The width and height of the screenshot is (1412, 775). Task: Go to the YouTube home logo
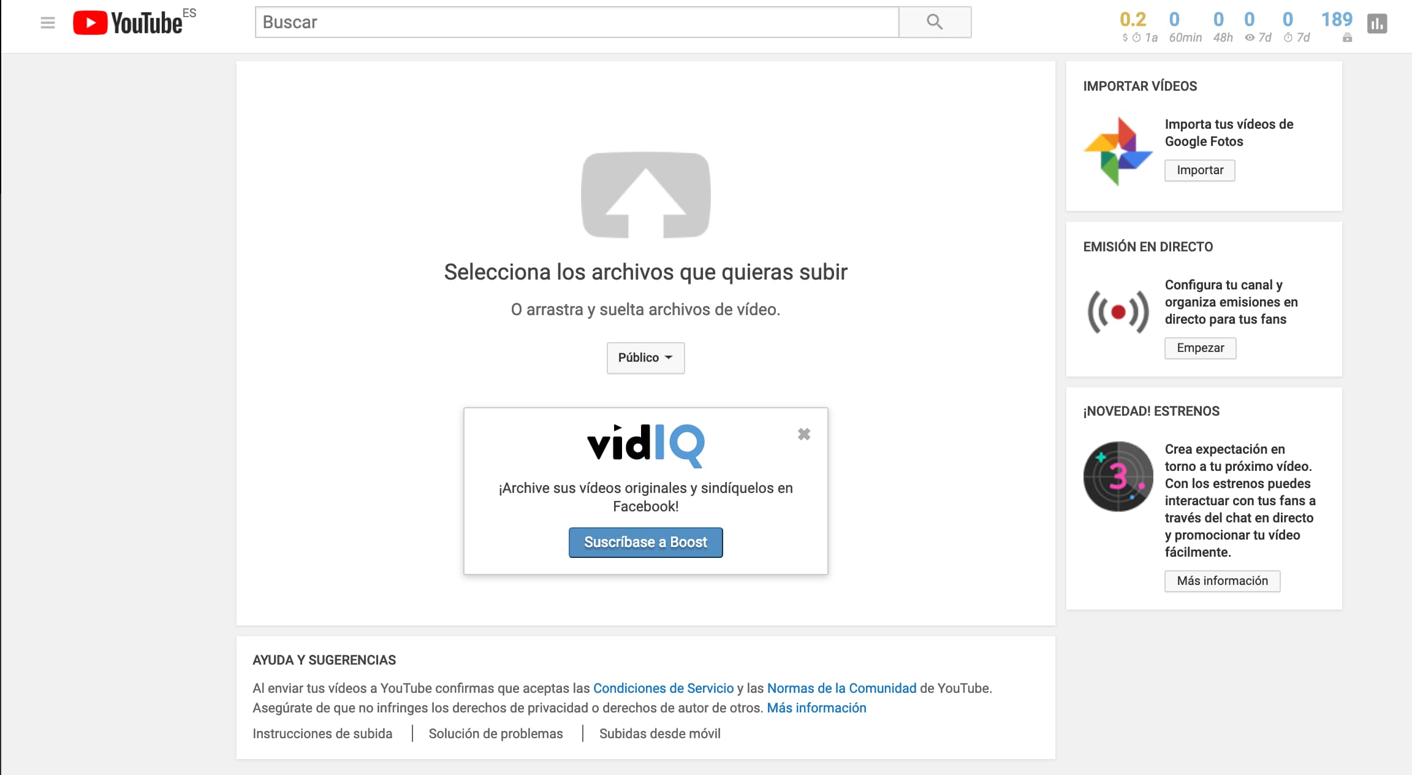click(128, 23)
